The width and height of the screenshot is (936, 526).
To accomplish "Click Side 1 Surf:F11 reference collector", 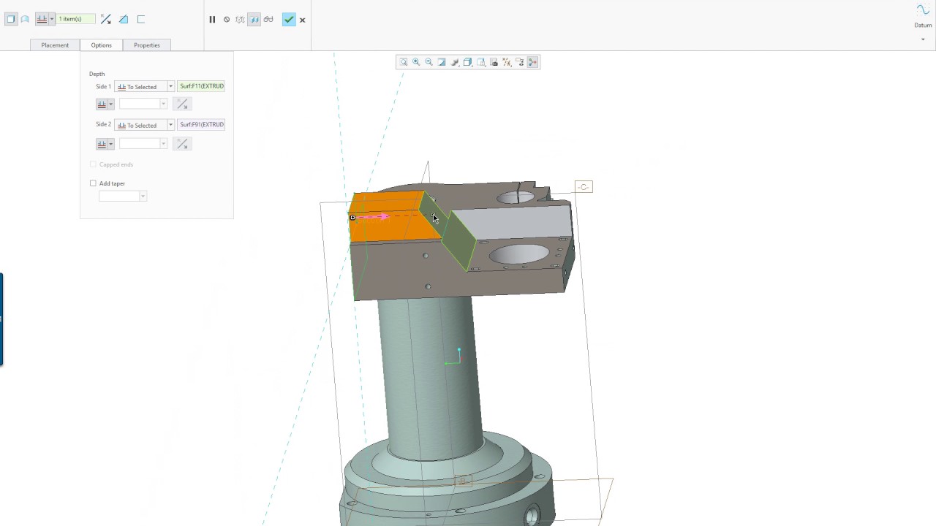I will [x=202, y=86].
